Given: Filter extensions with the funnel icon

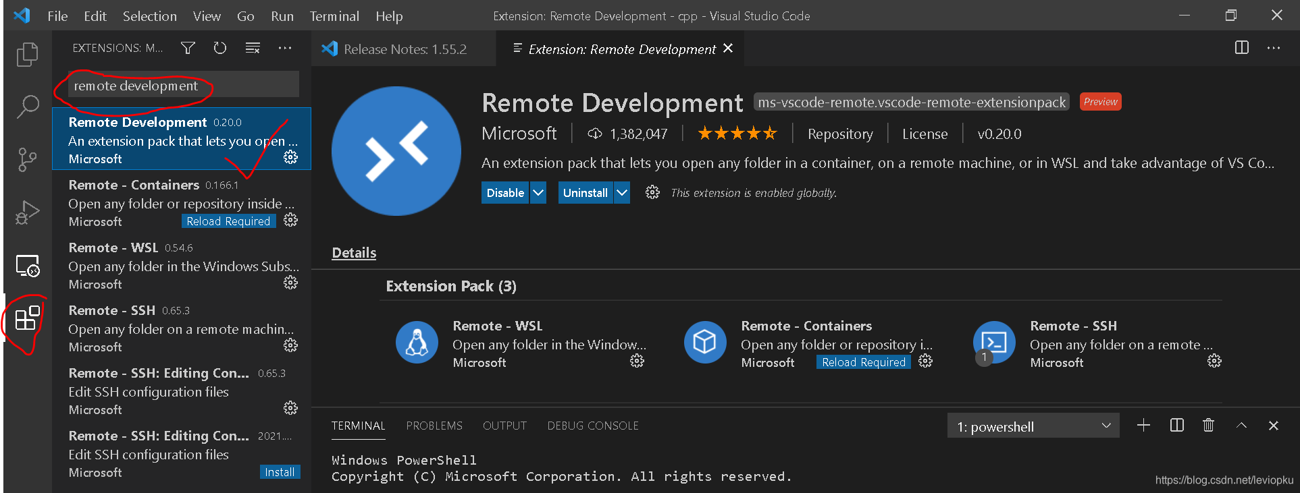Looking at the screenshot, I should (188, 48).
